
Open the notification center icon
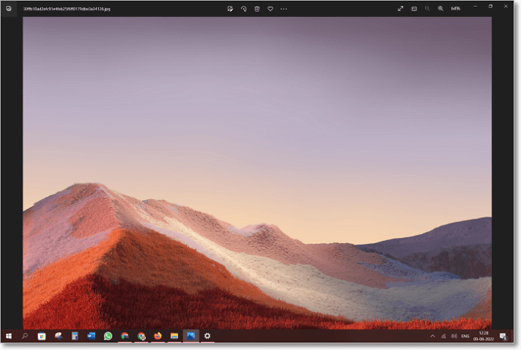[x=503, y=337]
